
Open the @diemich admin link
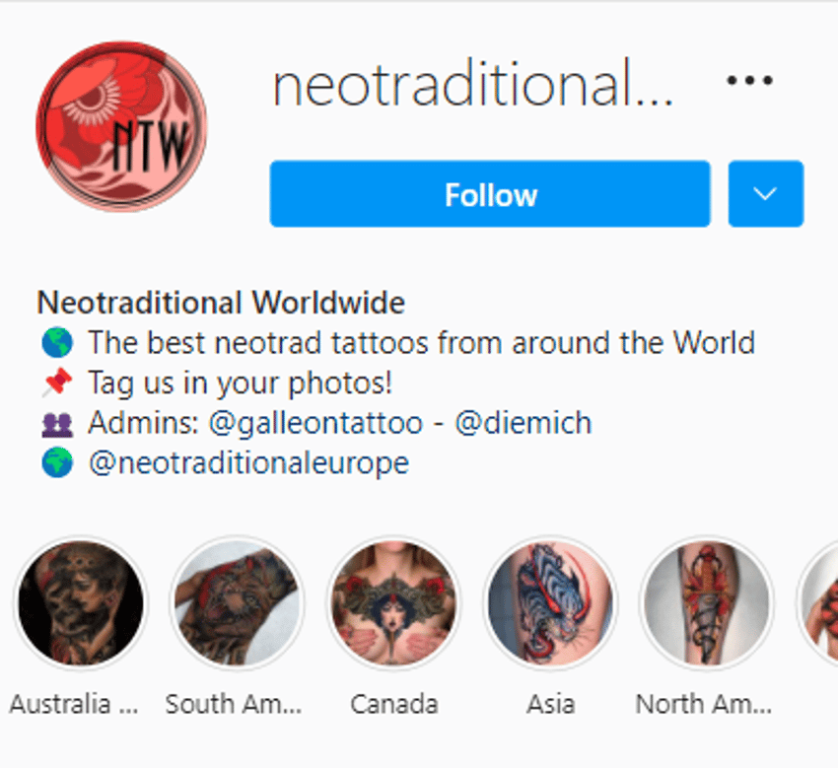[524, 423]
